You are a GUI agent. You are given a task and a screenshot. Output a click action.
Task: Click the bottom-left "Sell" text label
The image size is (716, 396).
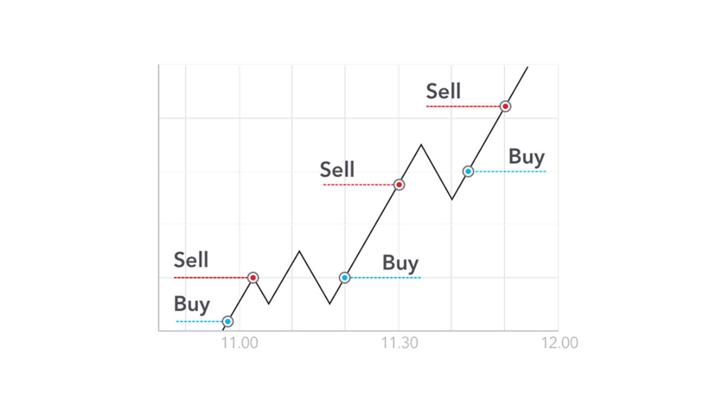tap(191, 260)
